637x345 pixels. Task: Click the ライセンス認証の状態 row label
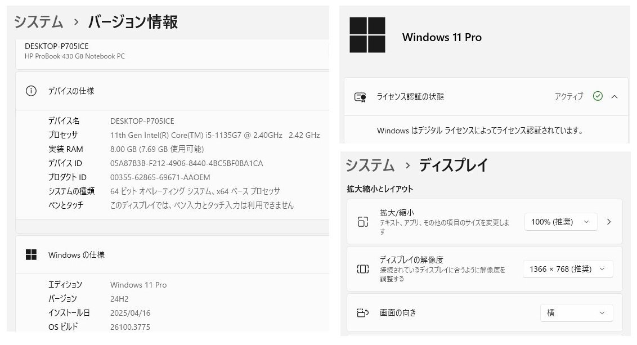pyautogui.click(x=410, y=97)
